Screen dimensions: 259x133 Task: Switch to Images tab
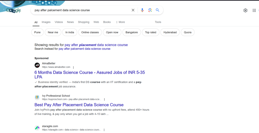(46, 22)
